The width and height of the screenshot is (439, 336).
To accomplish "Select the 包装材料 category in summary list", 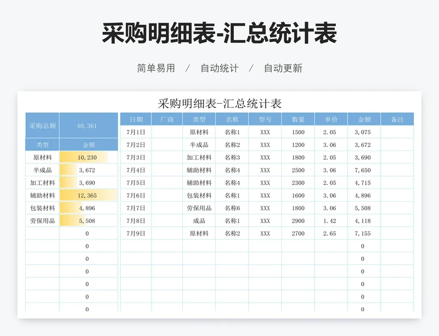I will [42, 208].
